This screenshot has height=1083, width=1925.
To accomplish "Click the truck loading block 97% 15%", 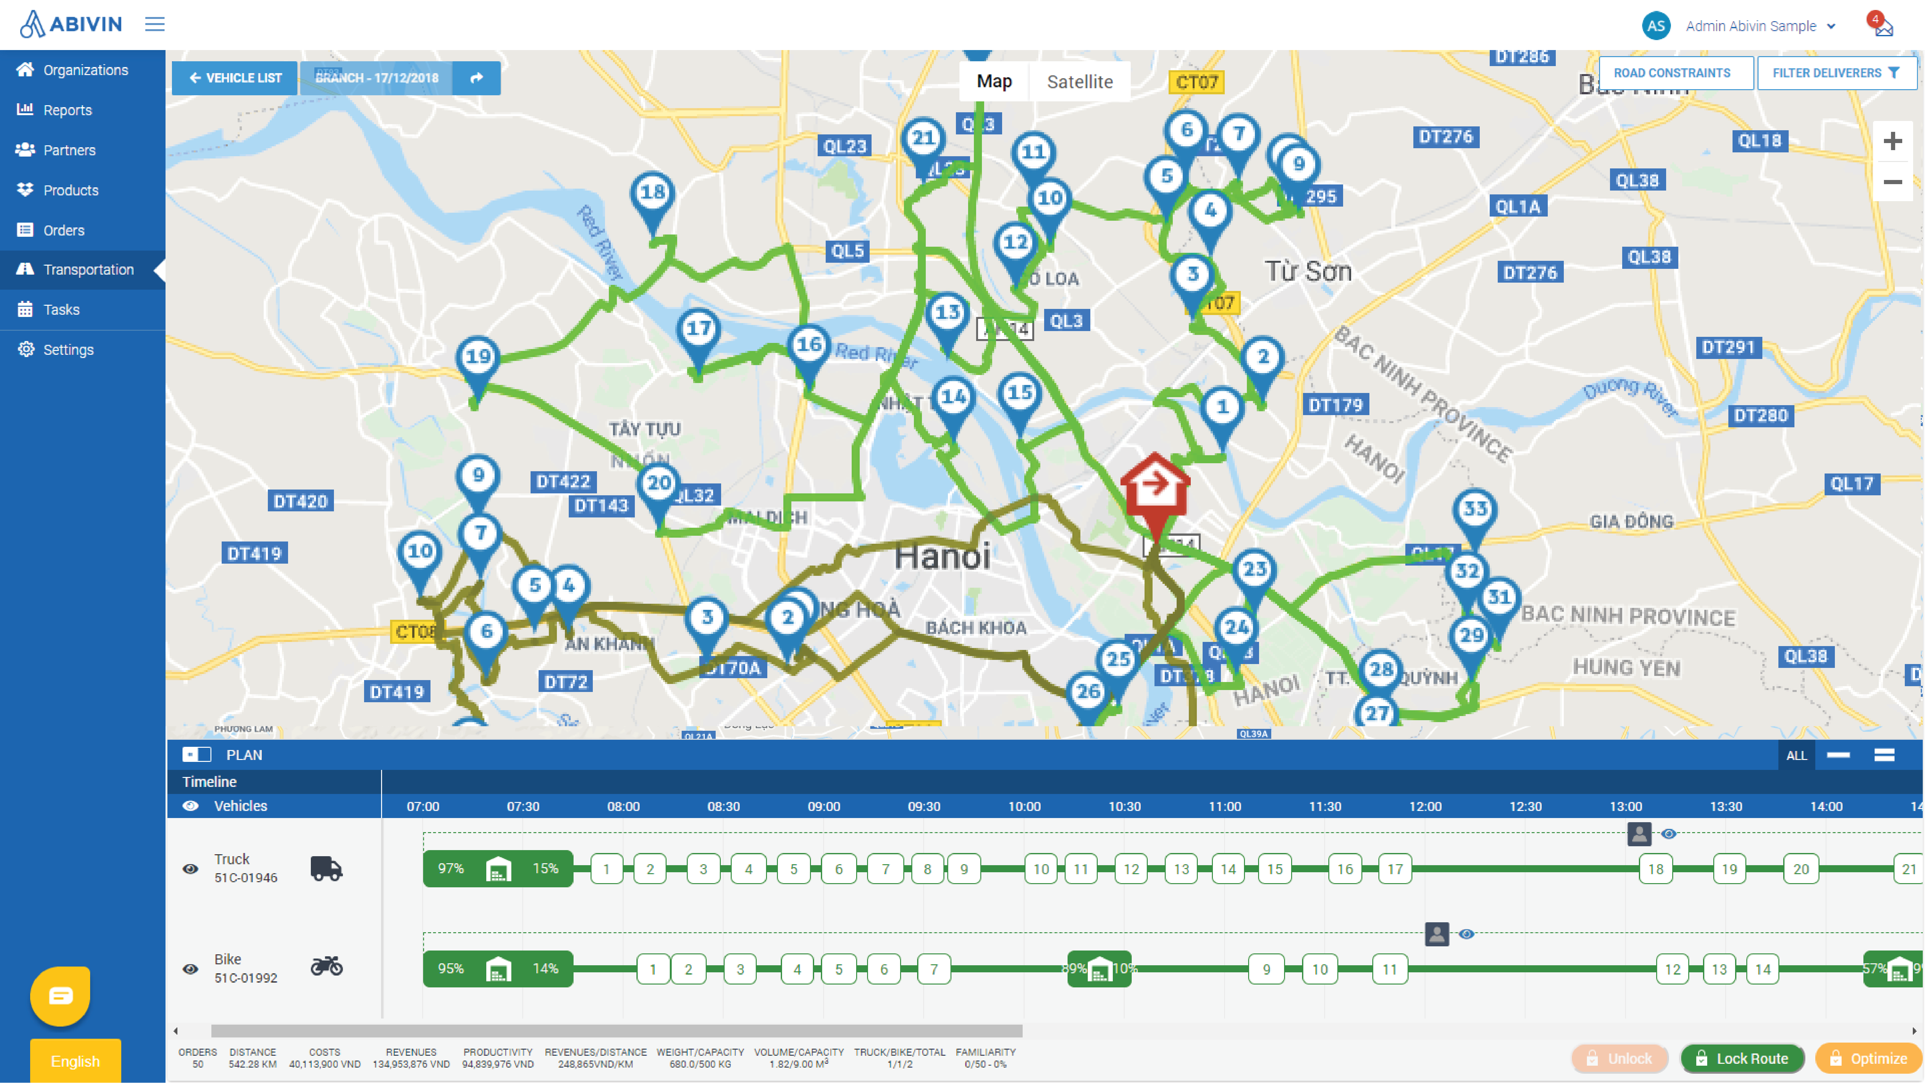I will pos(498,868).
